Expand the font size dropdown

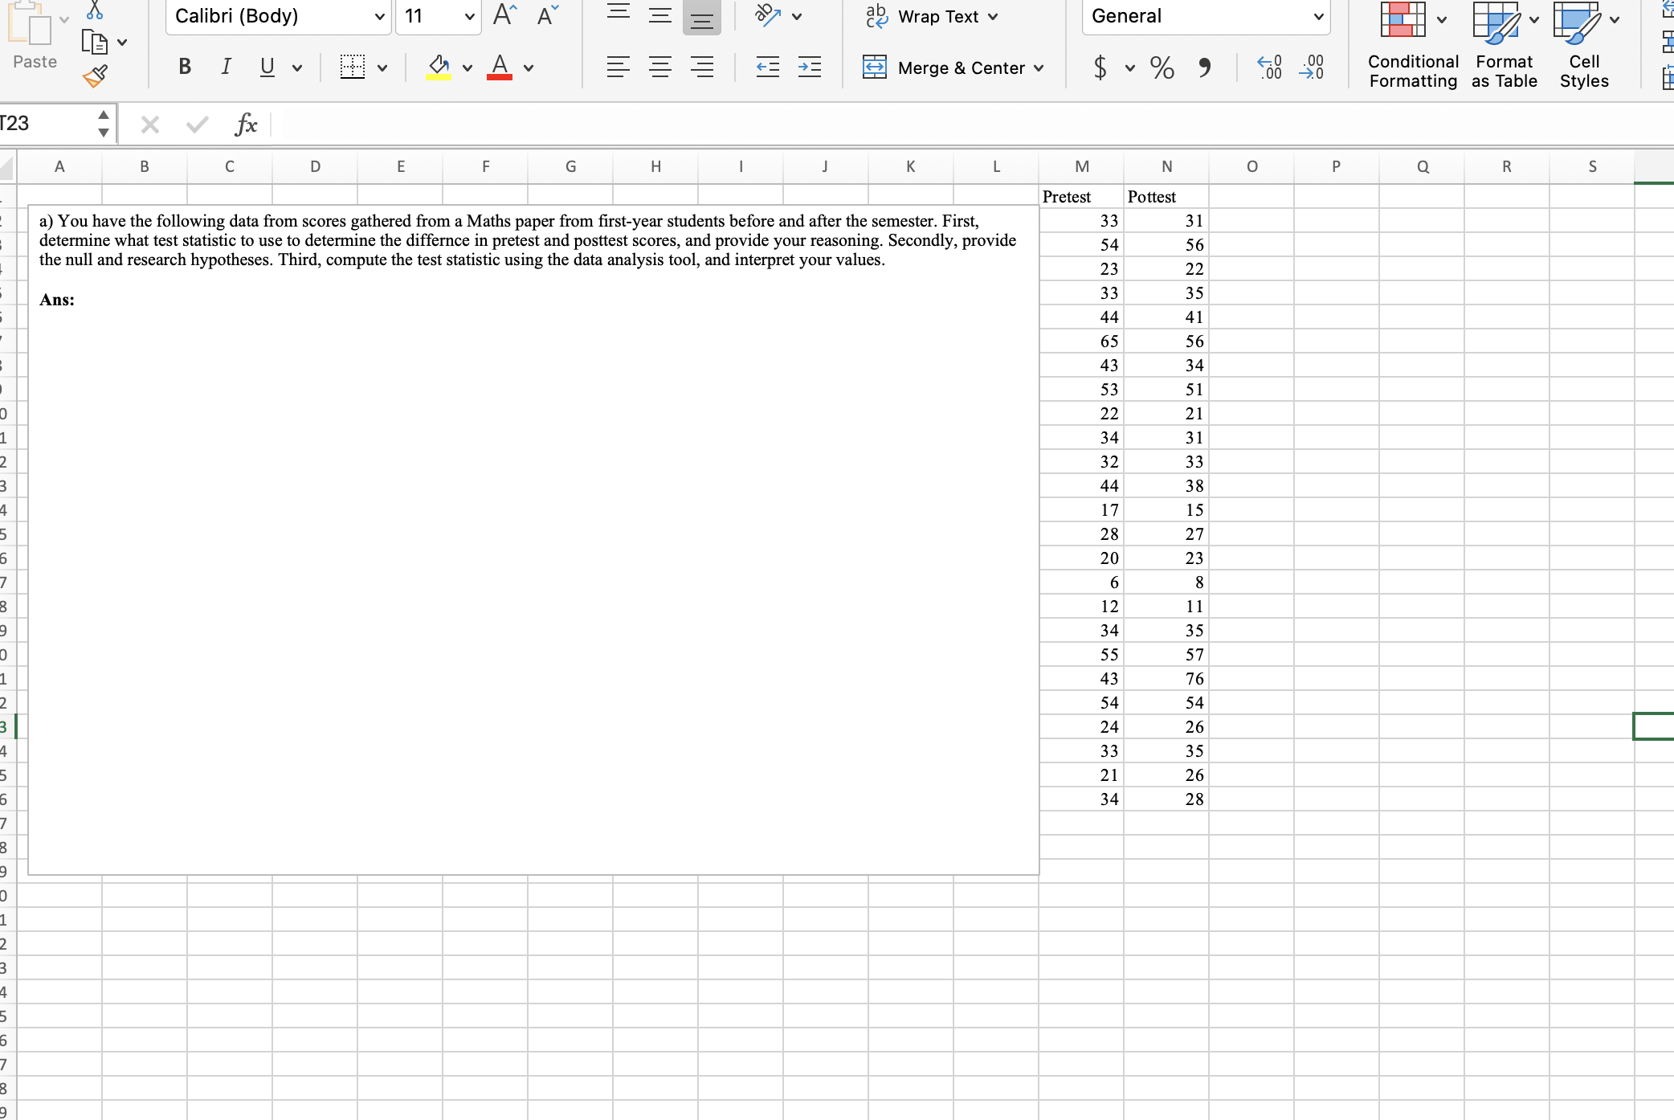(469, 16)
